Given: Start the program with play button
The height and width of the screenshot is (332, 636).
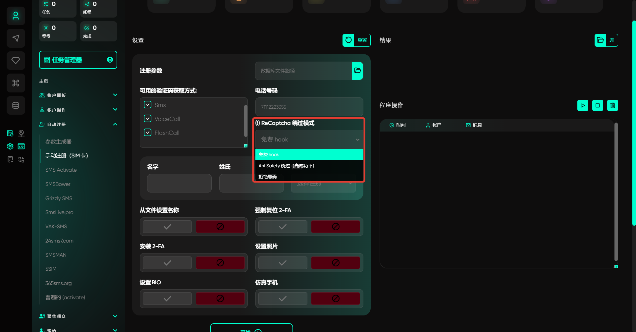Looking at the screenshot, I should [x=583, y=105].
